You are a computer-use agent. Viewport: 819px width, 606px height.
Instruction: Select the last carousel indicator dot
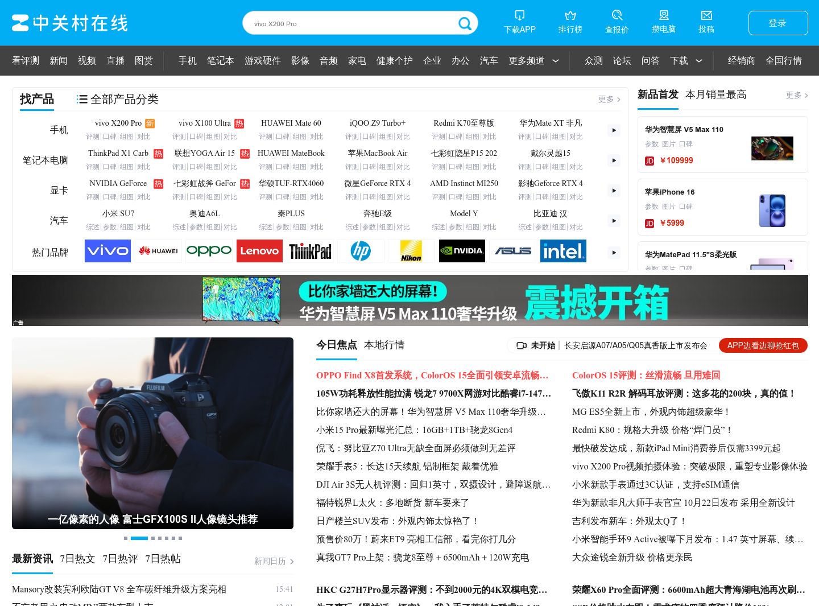coord(180,538)
